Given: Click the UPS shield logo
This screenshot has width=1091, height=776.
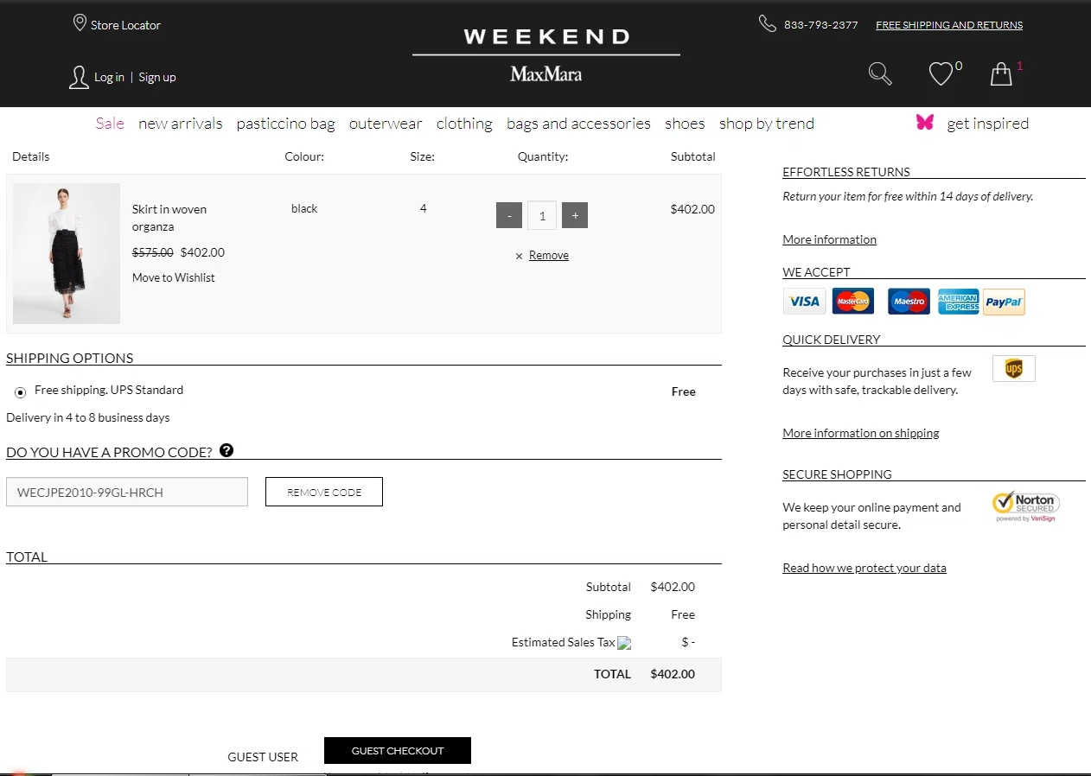Looking at the screenshot, I should 1014,369.
